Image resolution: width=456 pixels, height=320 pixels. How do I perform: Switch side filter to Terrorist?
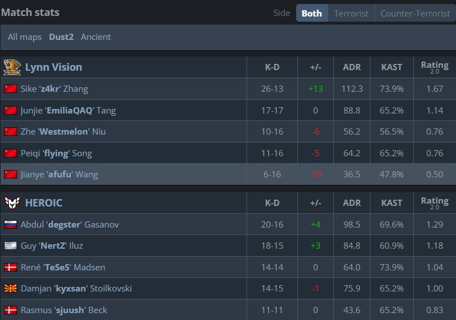351,13
